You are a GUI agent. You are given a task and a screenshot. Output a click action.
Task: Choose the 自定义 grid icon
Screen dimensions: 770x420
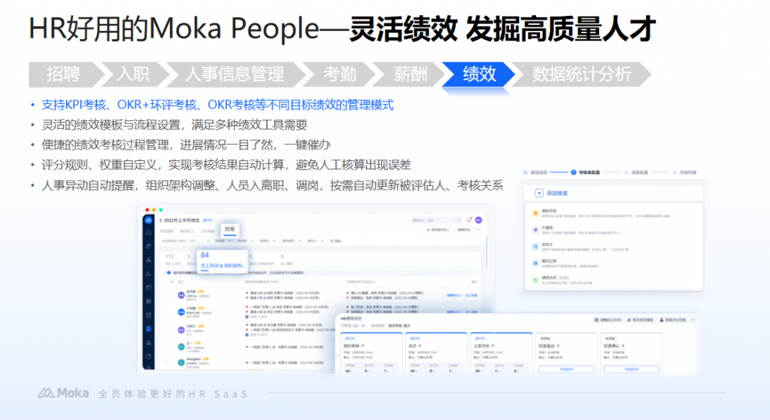click(535, 245)
